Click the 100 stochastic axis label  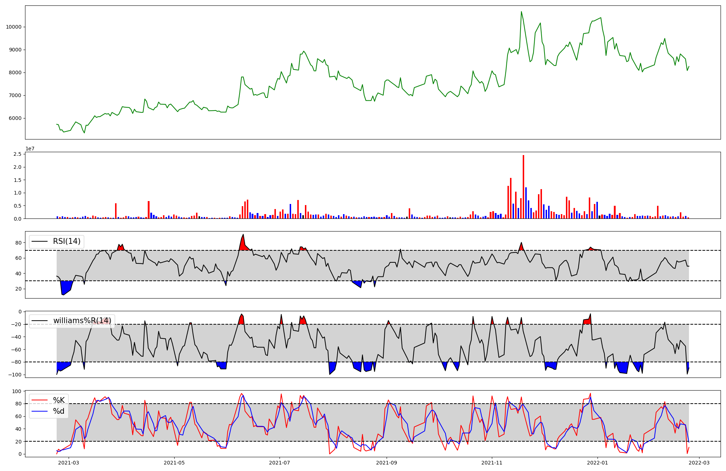(x=17, y=391)
